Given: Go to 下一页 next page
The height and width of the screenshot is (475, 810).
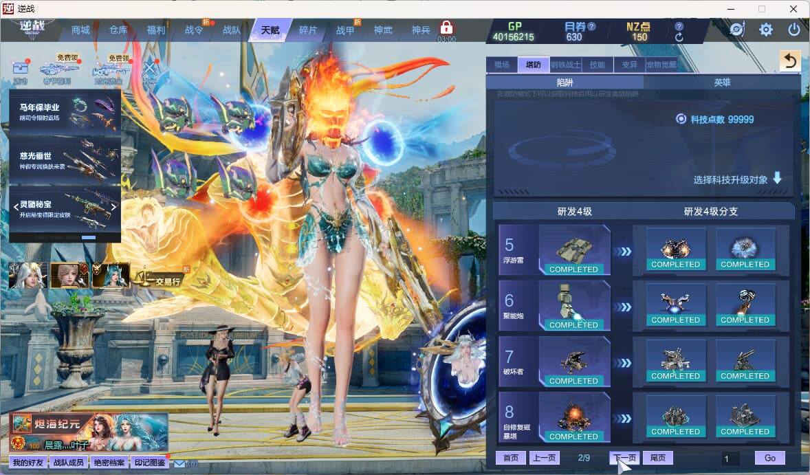Looking at the screenshot, I should coord(624,457).
